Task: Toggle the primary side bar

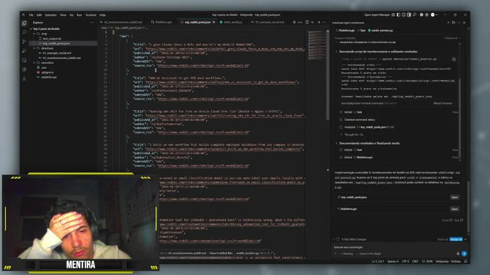Action: click(x=398, y=15)
